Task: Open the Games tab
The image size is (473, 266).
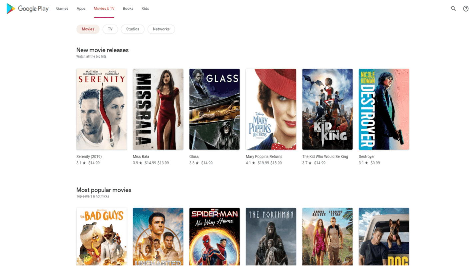Action: 62,9
